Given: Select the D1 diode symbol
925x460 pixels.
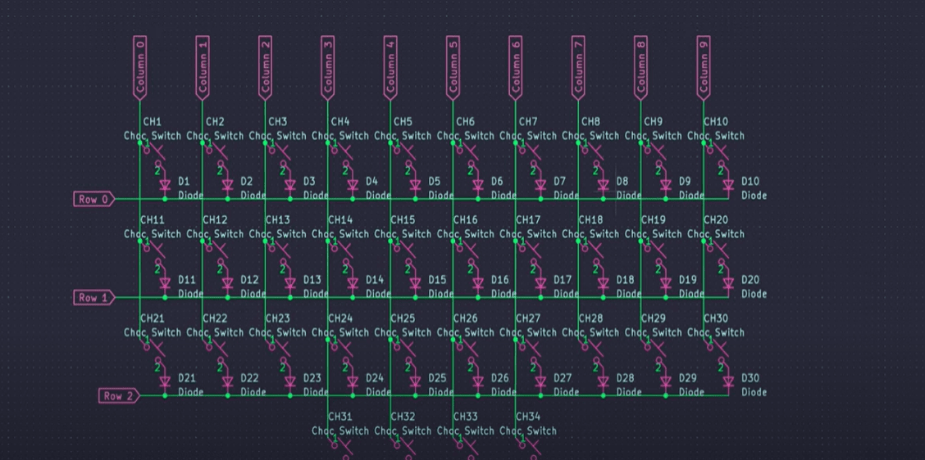Looking at the screenshot, I should (x=165, y=185).
